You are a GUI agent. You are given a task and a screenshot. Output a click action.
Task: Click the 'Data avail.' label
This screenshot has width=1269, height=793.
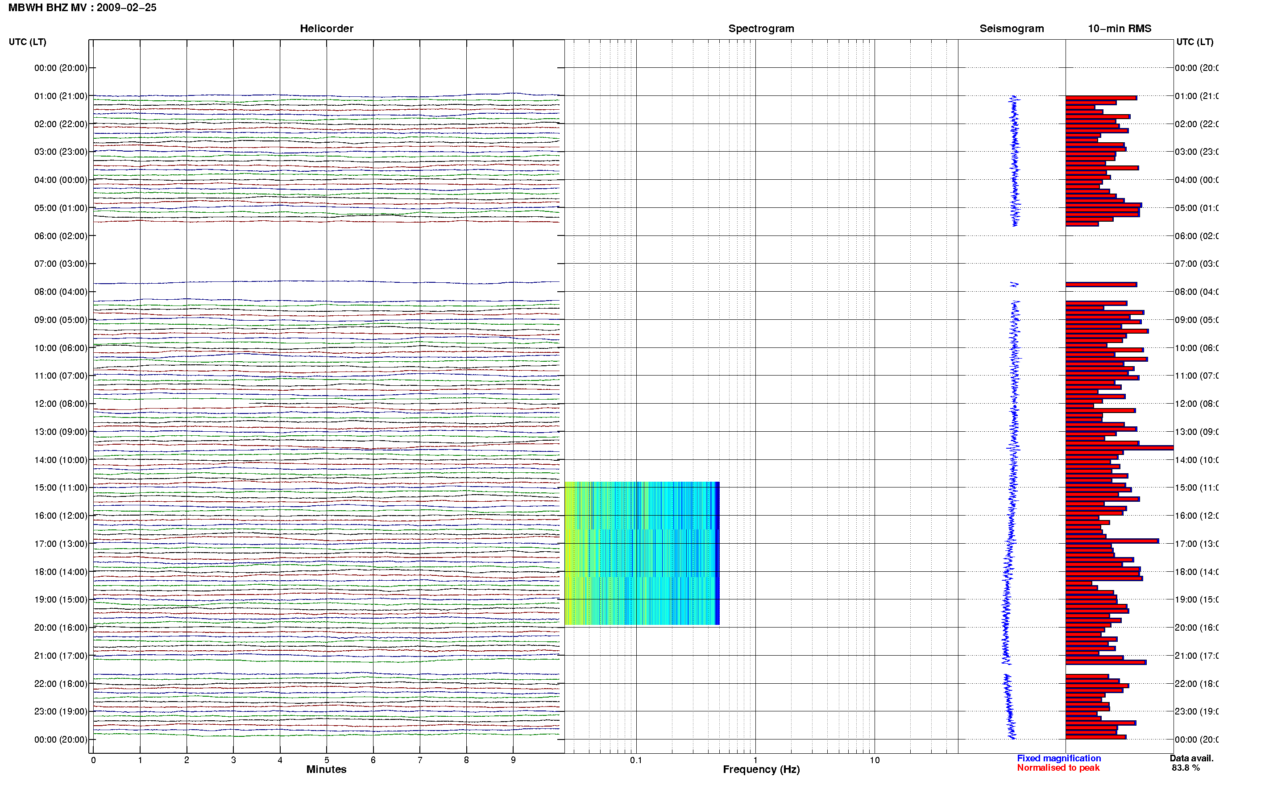[x=1191, y=758]
